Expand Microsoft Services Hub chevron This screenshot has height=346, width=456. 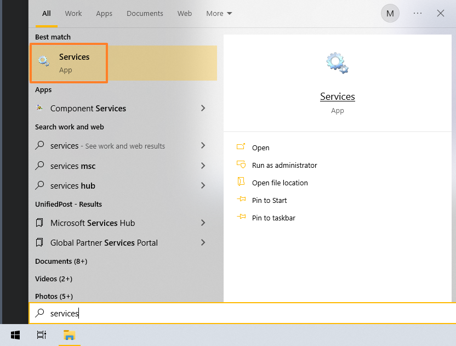(203, 223)
